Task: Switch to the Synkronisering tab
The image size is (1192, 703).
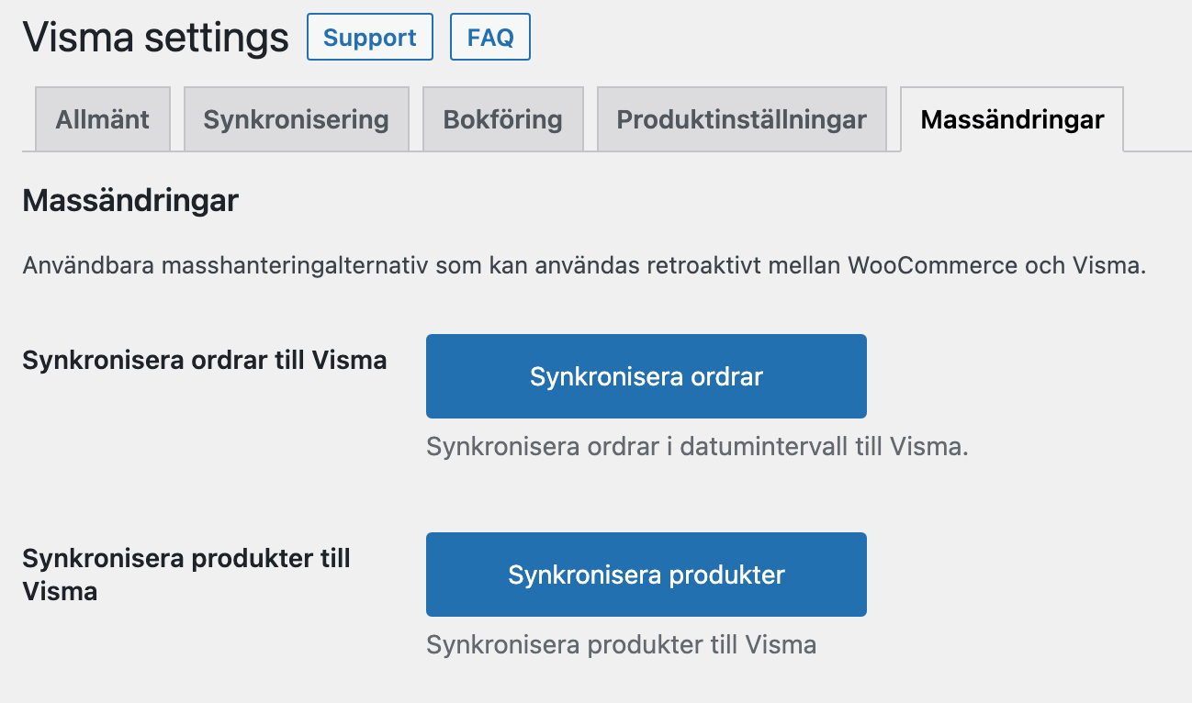Action: 296,119
